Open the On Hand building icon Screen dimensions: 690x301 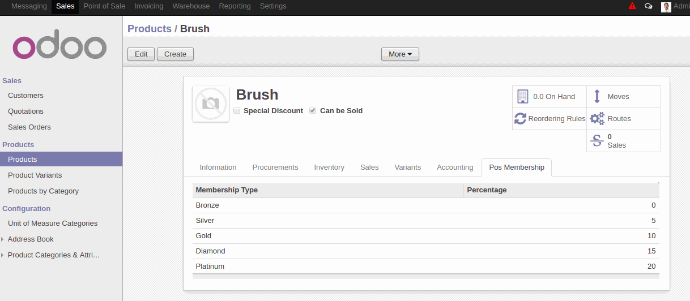[522, 97]
